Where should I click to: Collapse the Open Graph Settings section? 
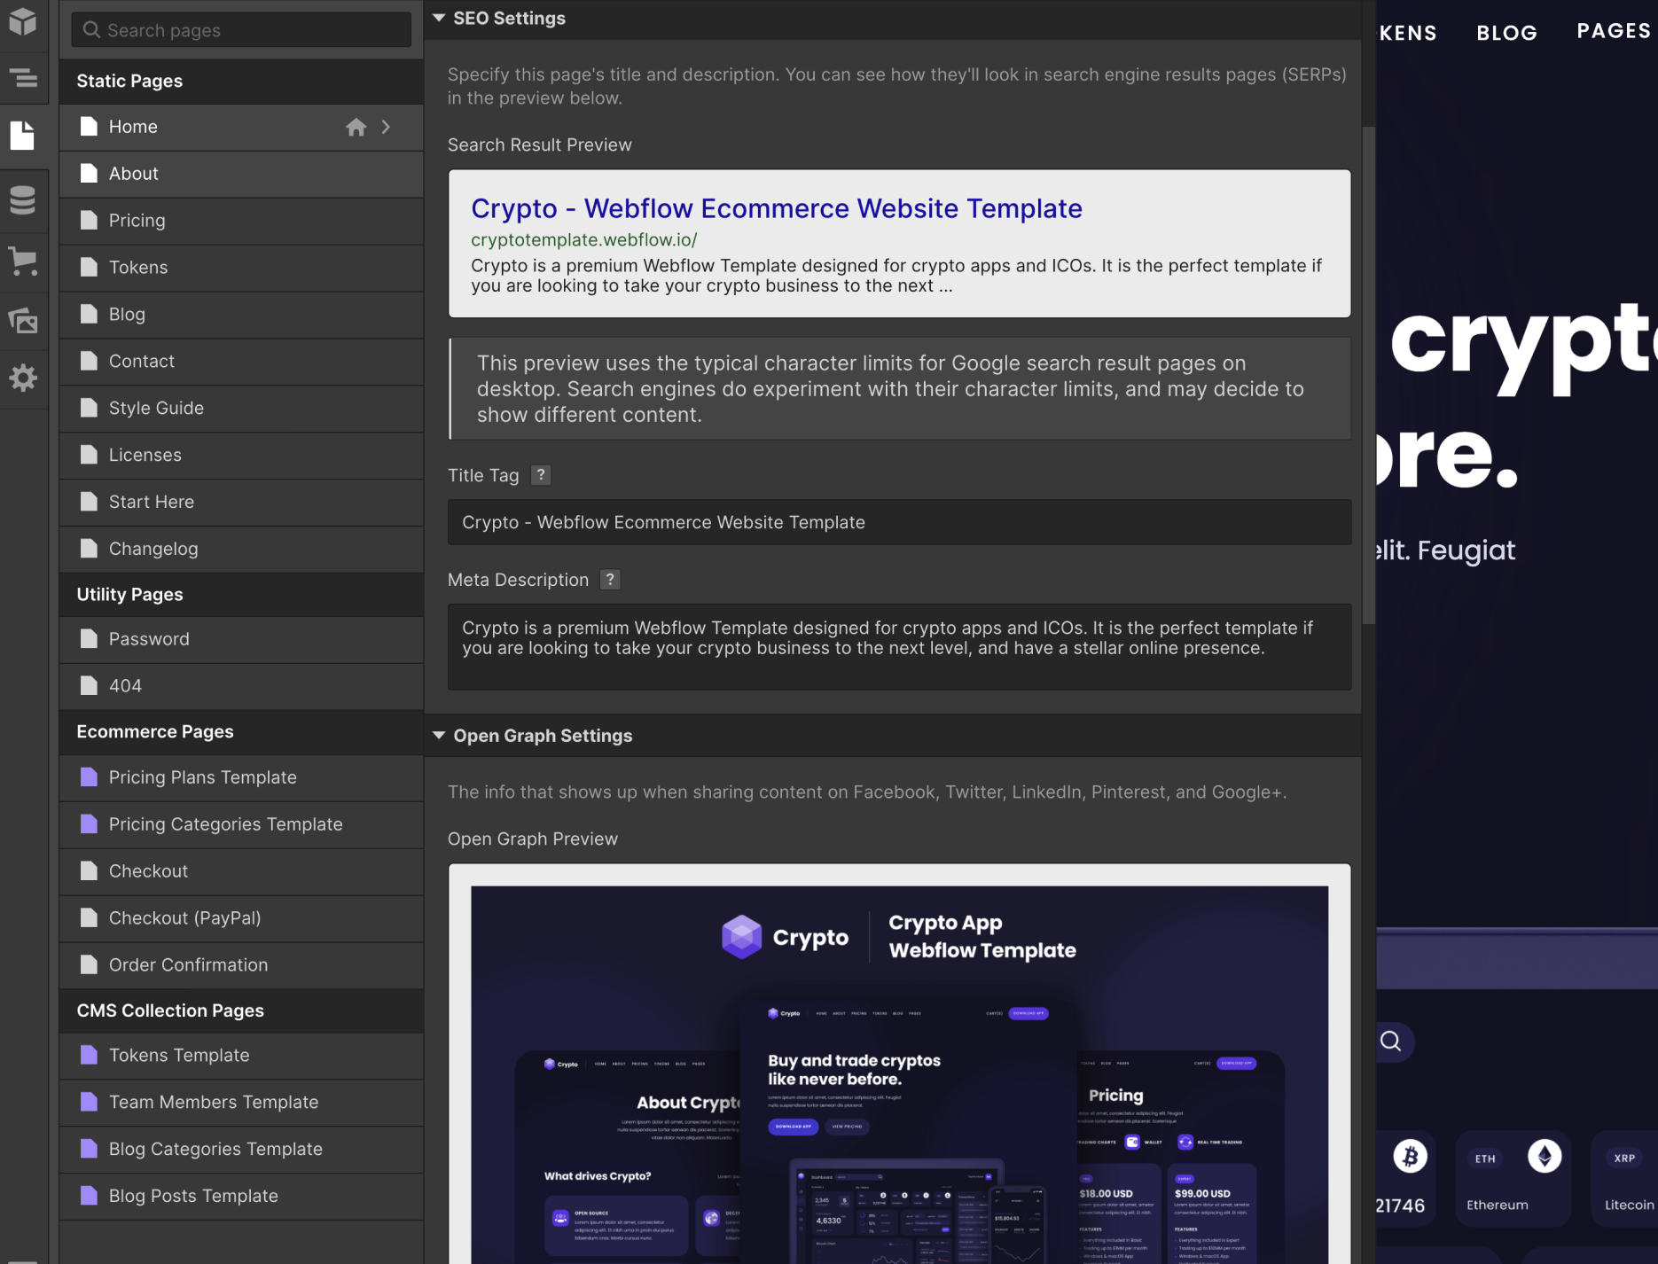point(439,736)
